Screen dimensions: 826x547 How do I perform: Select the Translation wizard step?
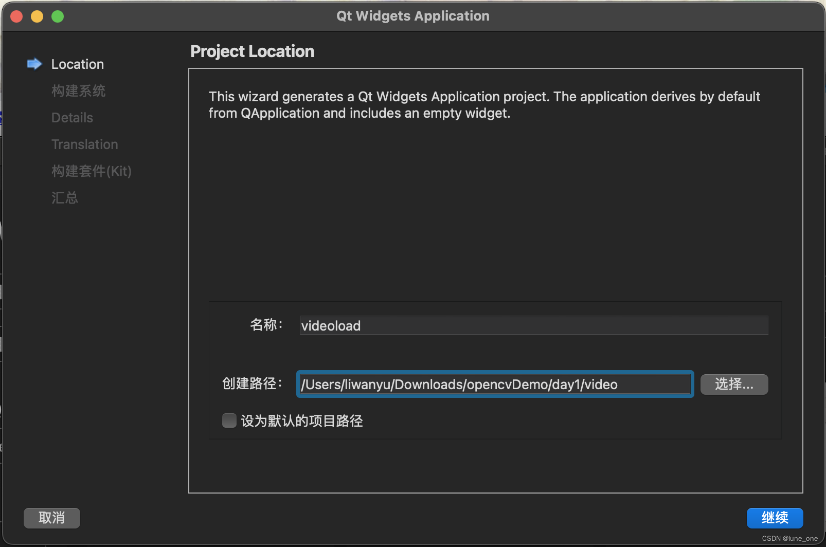point(84,144)
